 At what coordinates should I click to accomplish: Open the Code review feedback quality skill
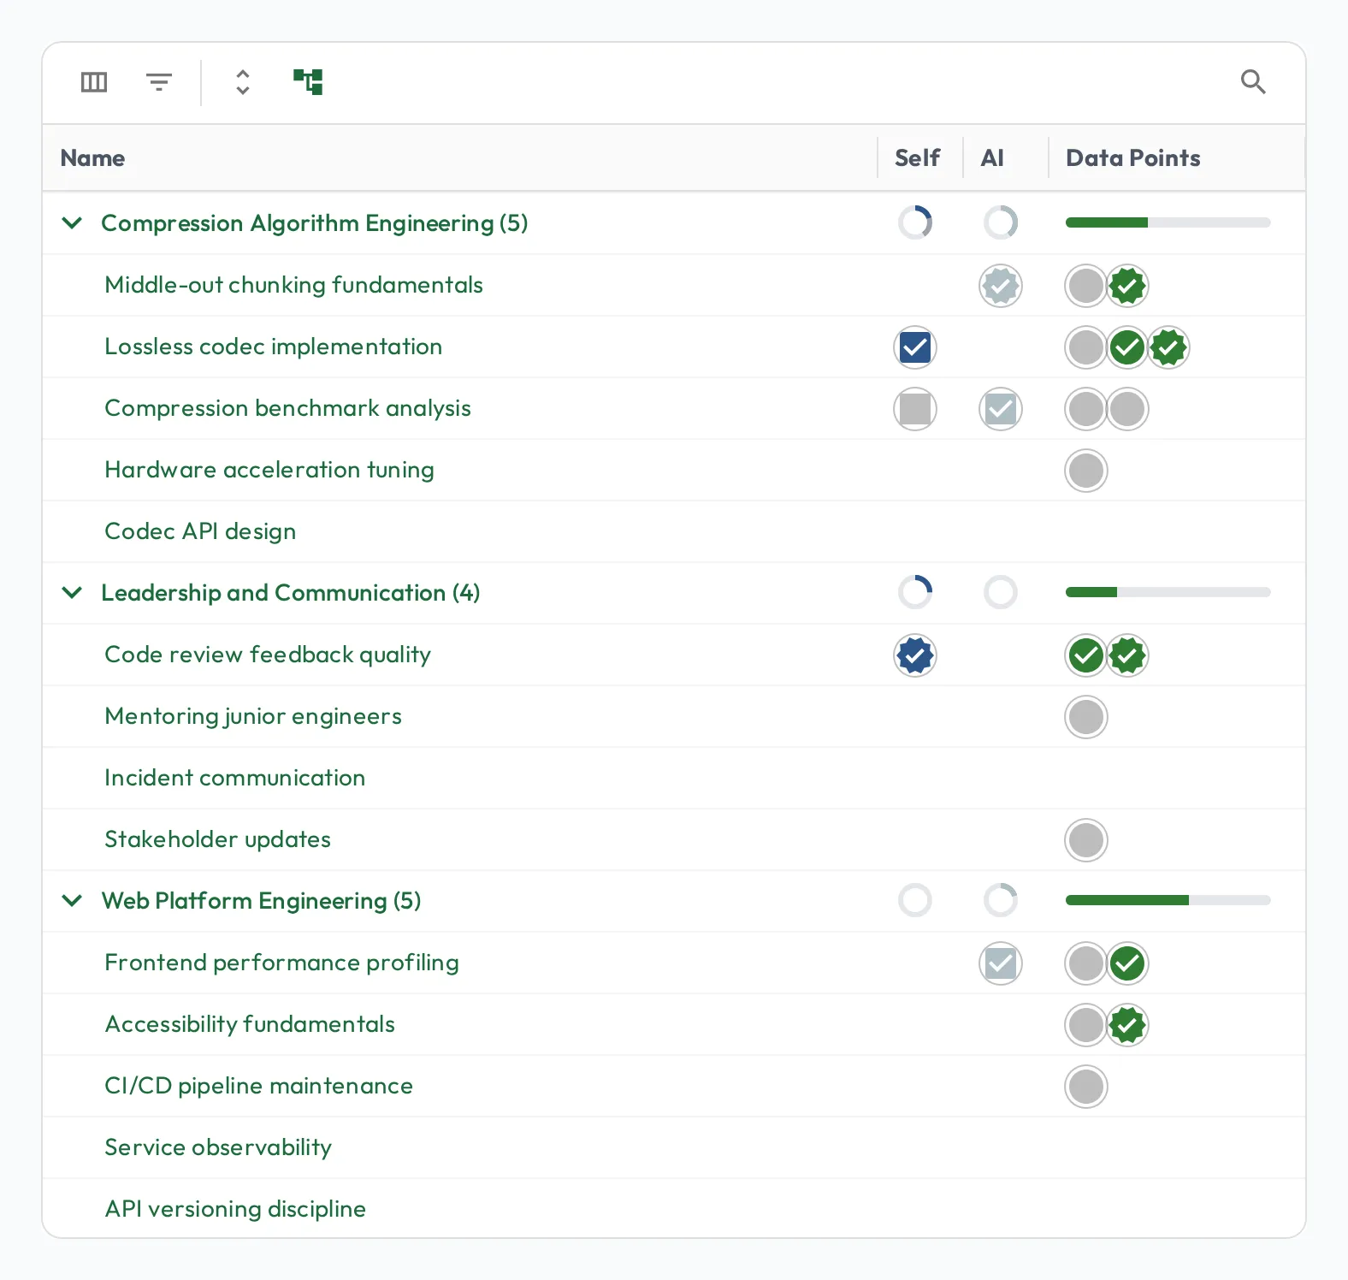268,655
